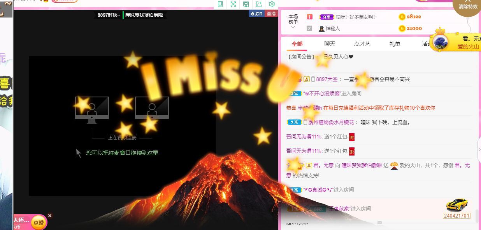
Task: Click the rank 2 number badge
Action: click(309, 28)
